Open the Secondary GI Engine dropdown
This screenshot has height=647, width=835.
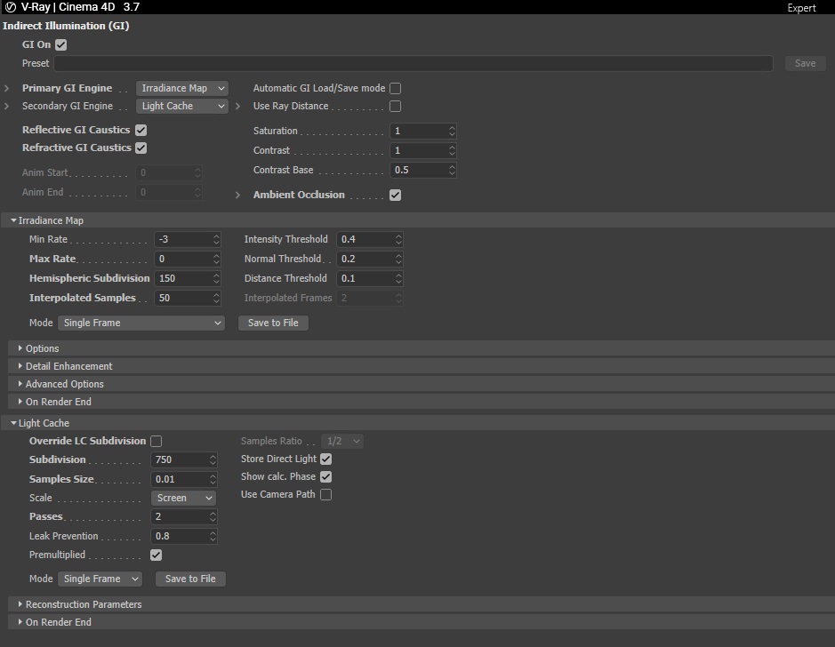182,106
